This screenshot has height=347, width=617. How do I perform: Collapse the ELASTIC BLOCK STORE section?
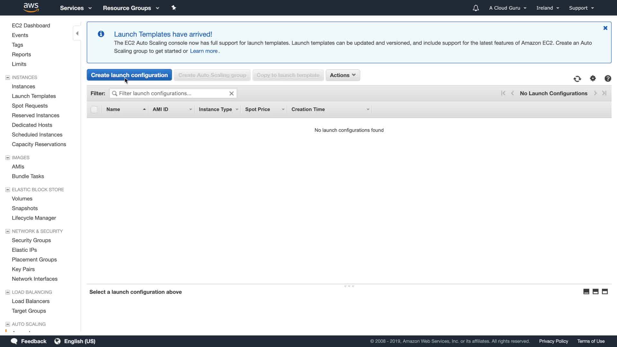[8, 190]
